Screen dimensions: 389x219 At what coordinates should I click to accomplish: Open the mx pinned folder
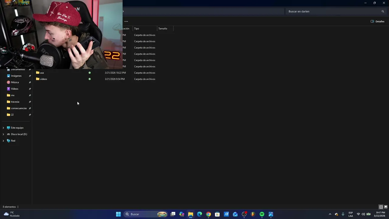[x=12, y=95]
